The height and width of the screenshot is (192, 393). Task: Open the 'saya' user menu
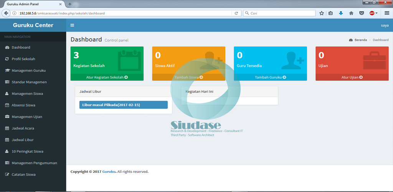[384, 25]
